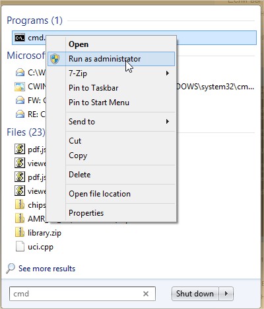Clear the search box with X
The image size is (264, 309).
[x=146, y=294]
